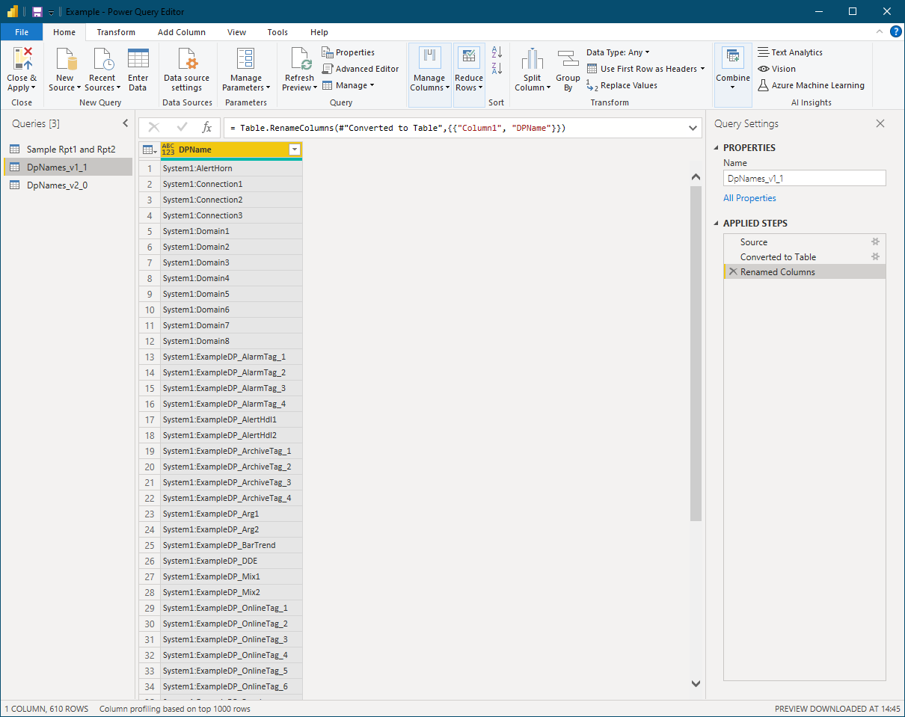This screenshot has height=717, width=905.
Task: Launch Azure Machine Learning
Action: (812, 84)
